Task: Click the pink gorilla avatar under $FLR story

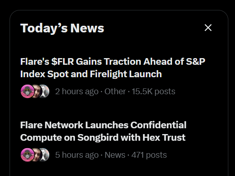Action: pyautogui.click(x=27, y=91)
